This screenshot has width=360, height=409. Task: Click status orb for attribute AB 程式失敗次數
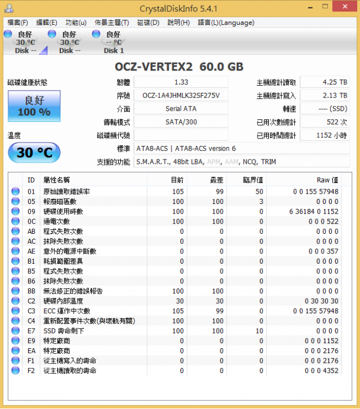[15, 231]
